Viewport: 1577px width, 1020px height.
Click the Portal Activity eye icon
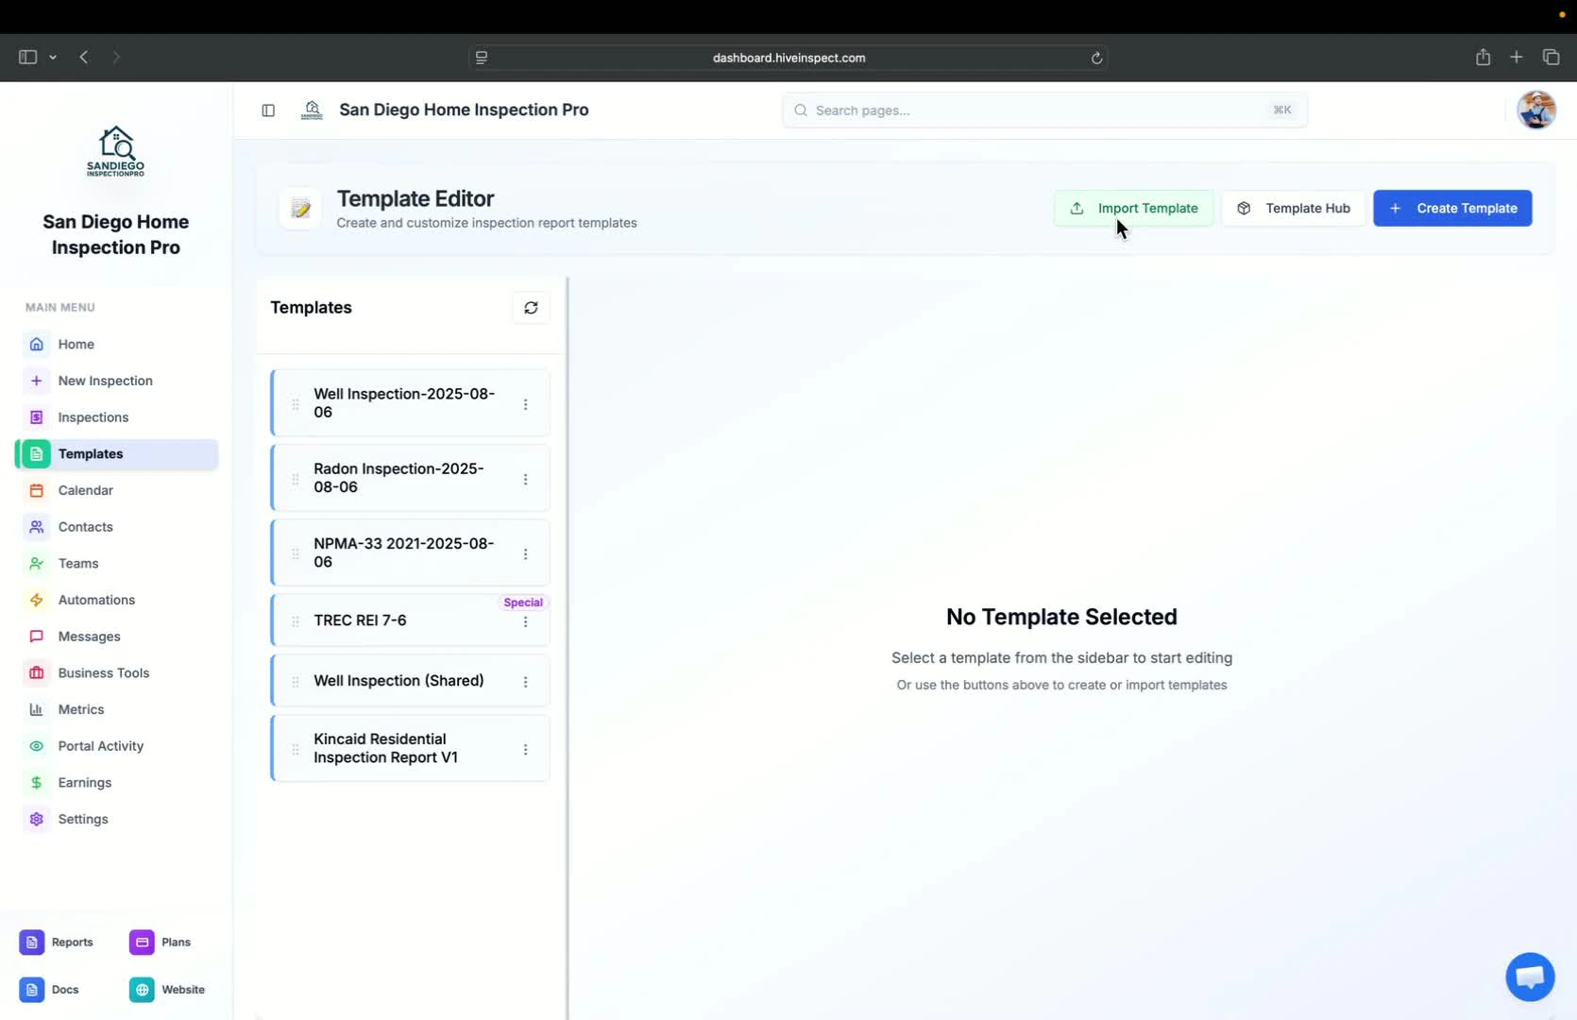[36, 746]
